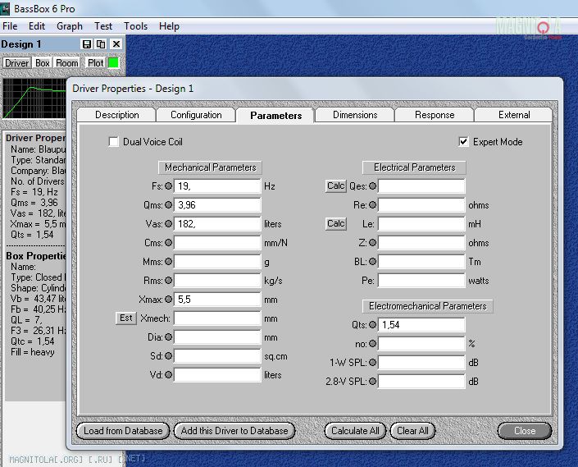Toggle the Re indicator dot

point(373,204)
